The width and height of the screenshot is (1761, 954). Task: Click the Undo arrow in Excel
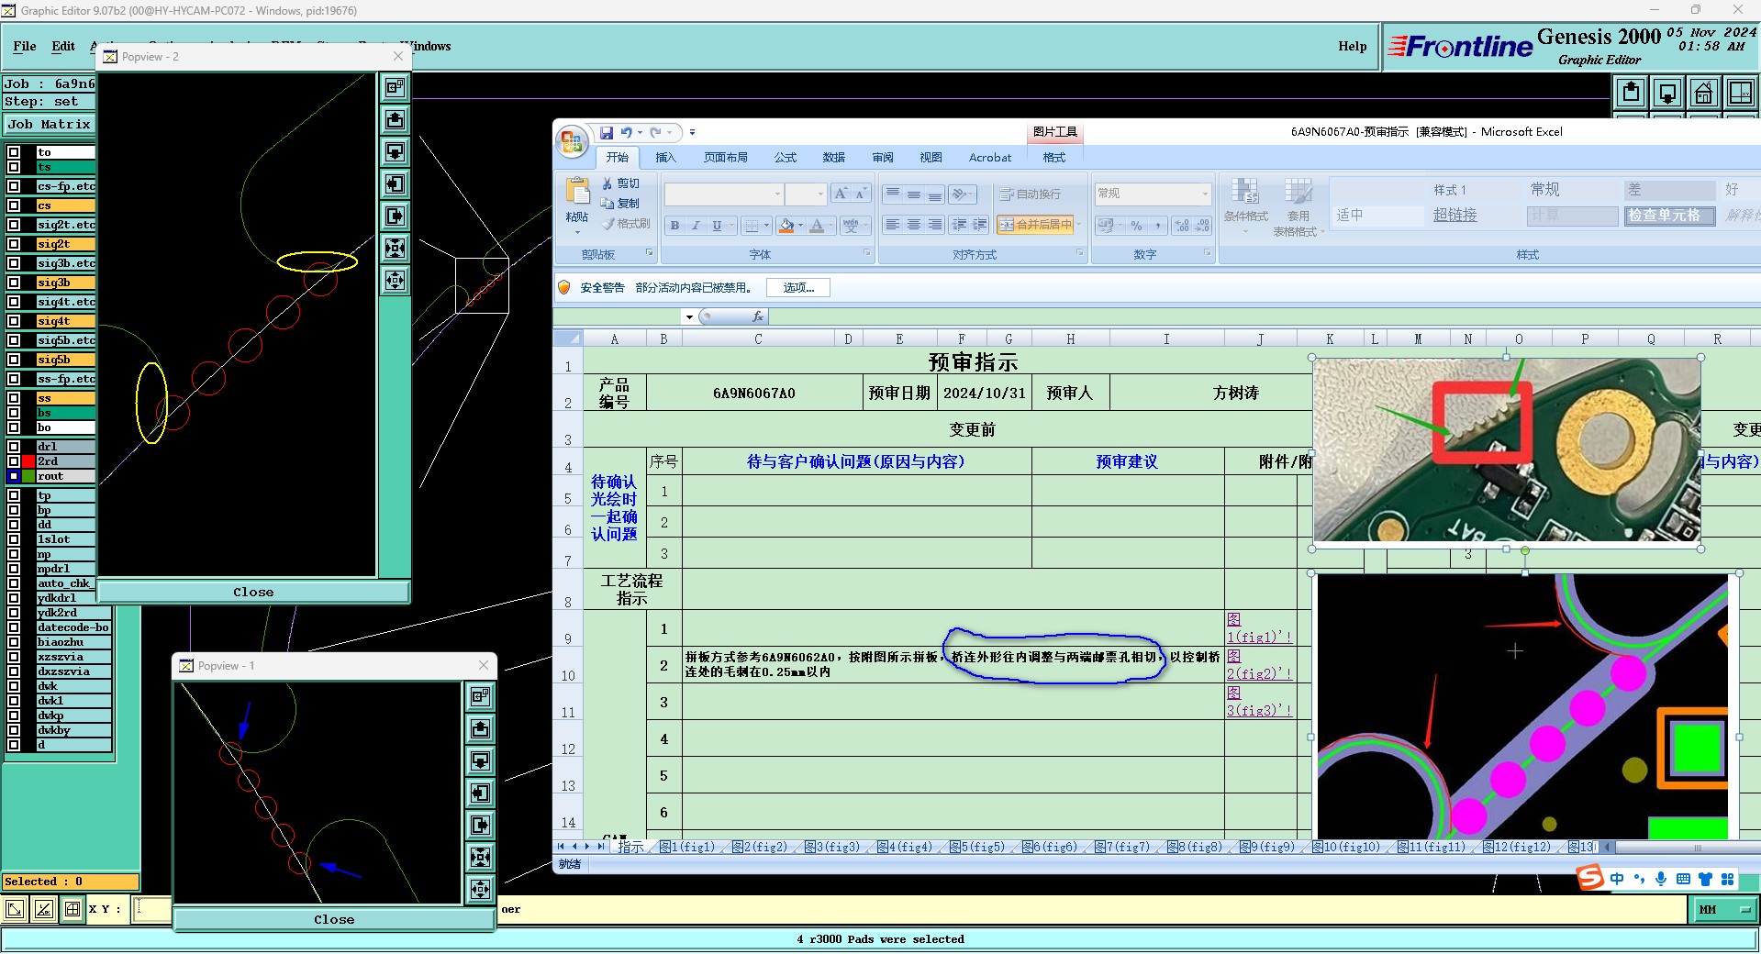point(626,133)
